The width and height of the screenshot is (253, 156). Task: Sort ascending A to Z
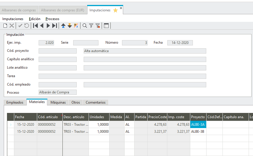[x=63, y=26]
